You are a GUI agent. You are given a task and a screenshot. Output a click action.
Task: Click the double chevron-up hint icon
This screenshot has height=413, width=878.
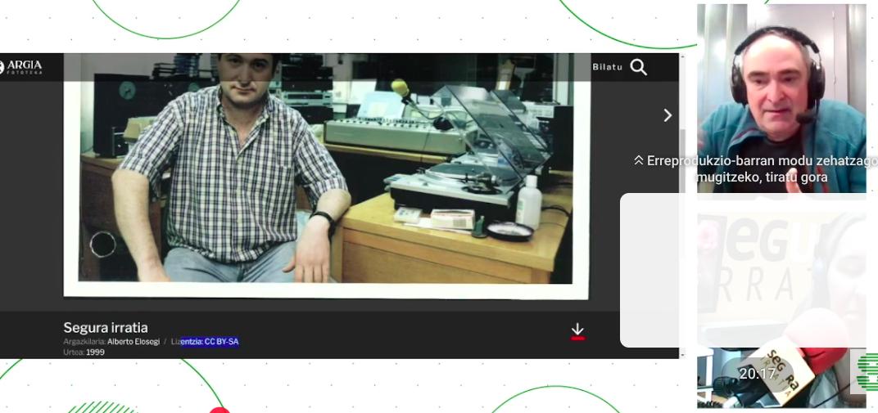(x=639, y=160)
